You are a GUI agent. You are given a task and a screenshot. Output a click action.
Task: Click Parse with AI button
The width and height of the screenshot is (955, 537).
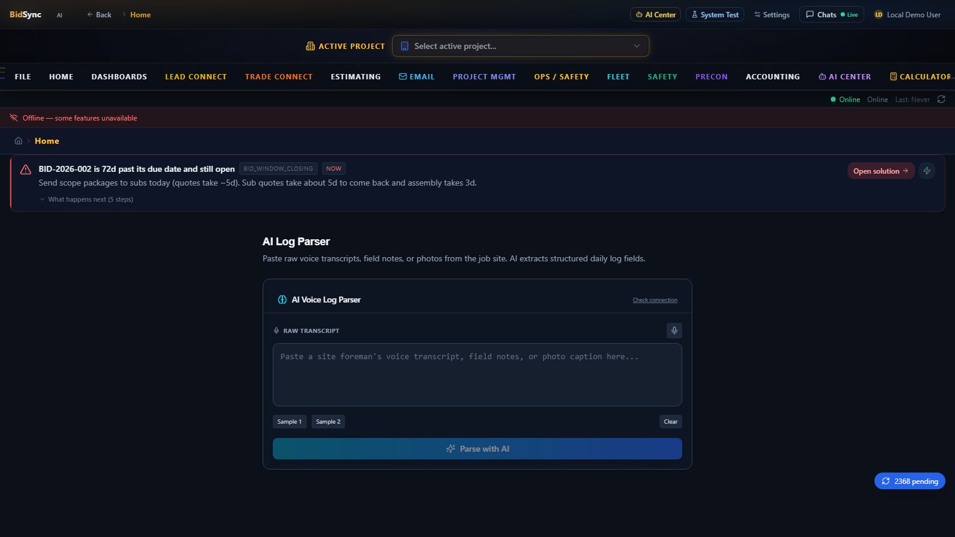point(478,449)
